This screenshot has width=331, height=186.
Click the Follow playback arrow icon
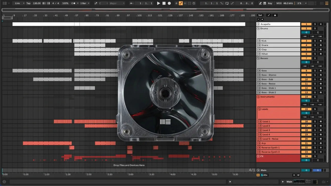[x=132, y=3]
